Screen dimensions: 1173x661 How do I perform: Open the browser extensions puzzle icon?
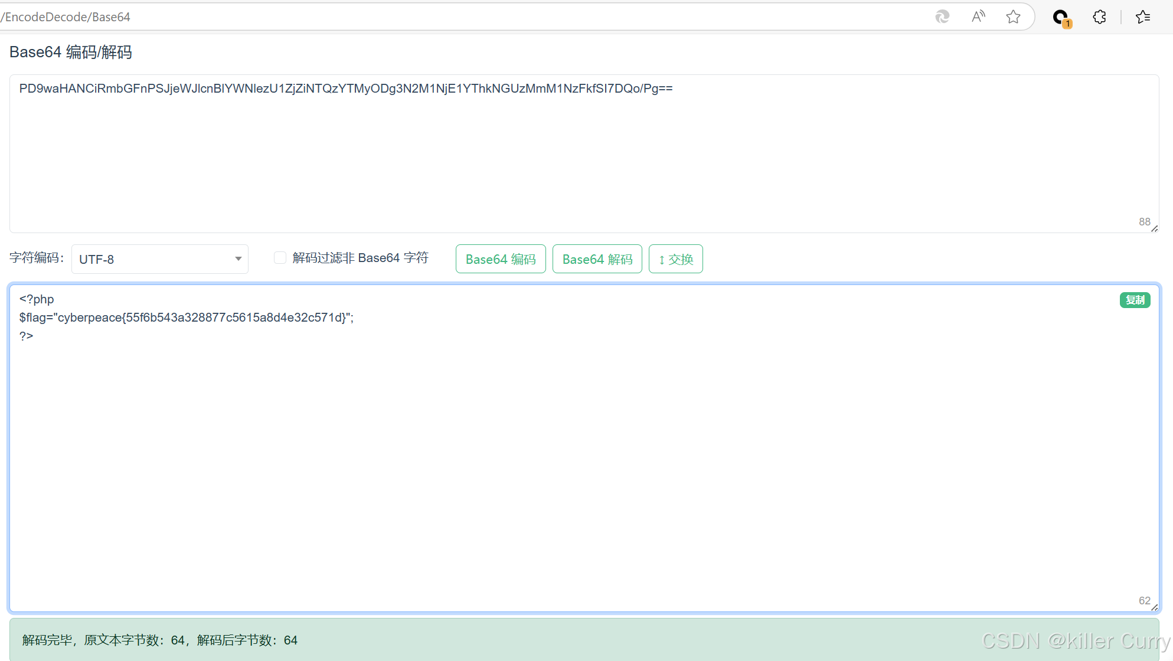click(x=1099, y=17)
